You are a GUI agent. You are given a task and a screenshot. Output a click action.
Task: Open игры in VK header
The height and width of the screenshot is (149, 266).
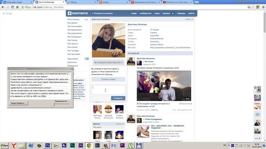157,13
